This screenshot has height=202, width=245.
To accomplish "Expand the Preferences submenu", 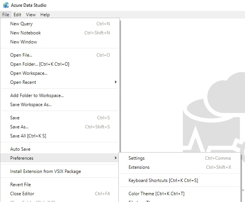I will tap(60, 158).
